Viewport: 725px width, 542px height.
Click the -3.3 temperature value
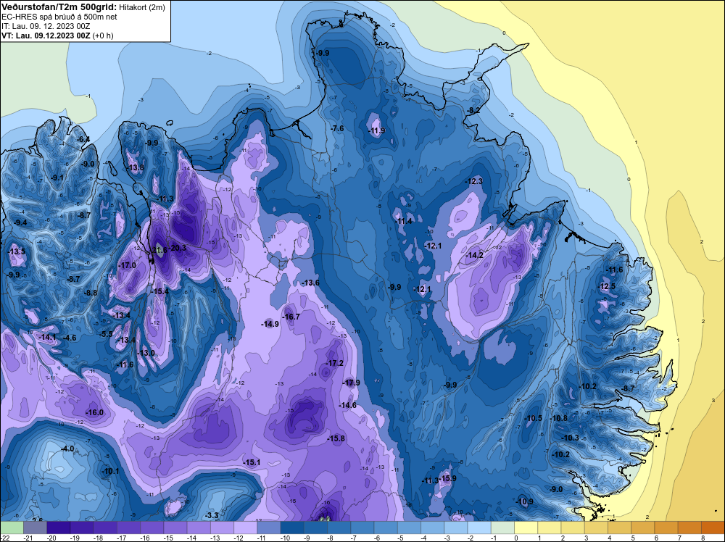[x=211, y=515]
